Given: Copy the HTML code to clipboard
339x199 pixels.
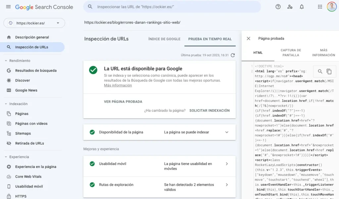Looking at the screenshot, I should click(329, 72).
